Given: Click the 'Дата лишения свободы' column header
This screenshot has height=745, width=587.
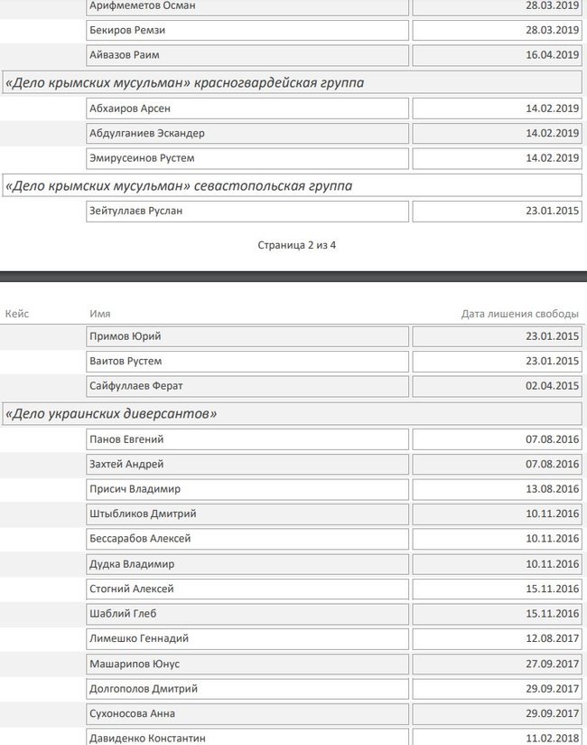Looking at the screenshot, I should 519,314.
